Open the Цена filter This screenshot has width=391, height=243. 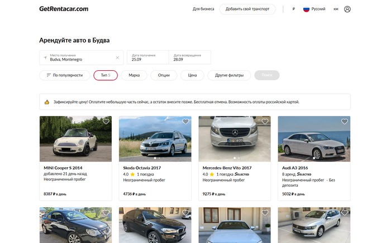click(x=192, y=75)
